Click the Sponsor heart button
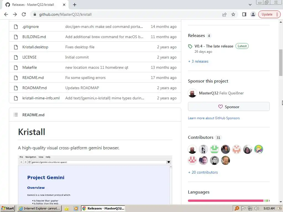283x212 pixels. point(229,107)
